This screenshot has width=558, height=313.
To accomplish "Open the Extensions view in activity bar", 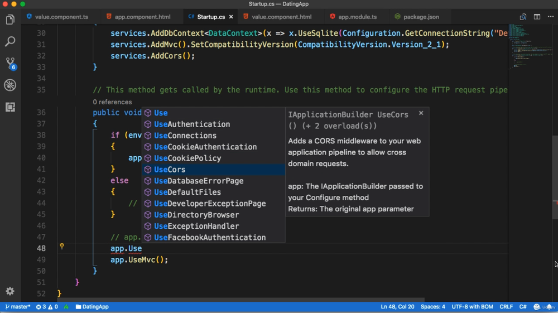I will (x=10, y=107).
